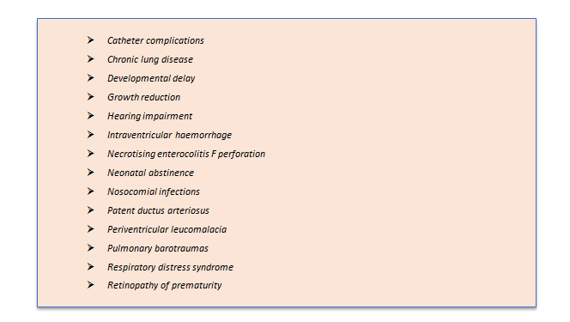570x322 pixels.
Task: Click on Developmental delay text
Action: pos(151,78)
